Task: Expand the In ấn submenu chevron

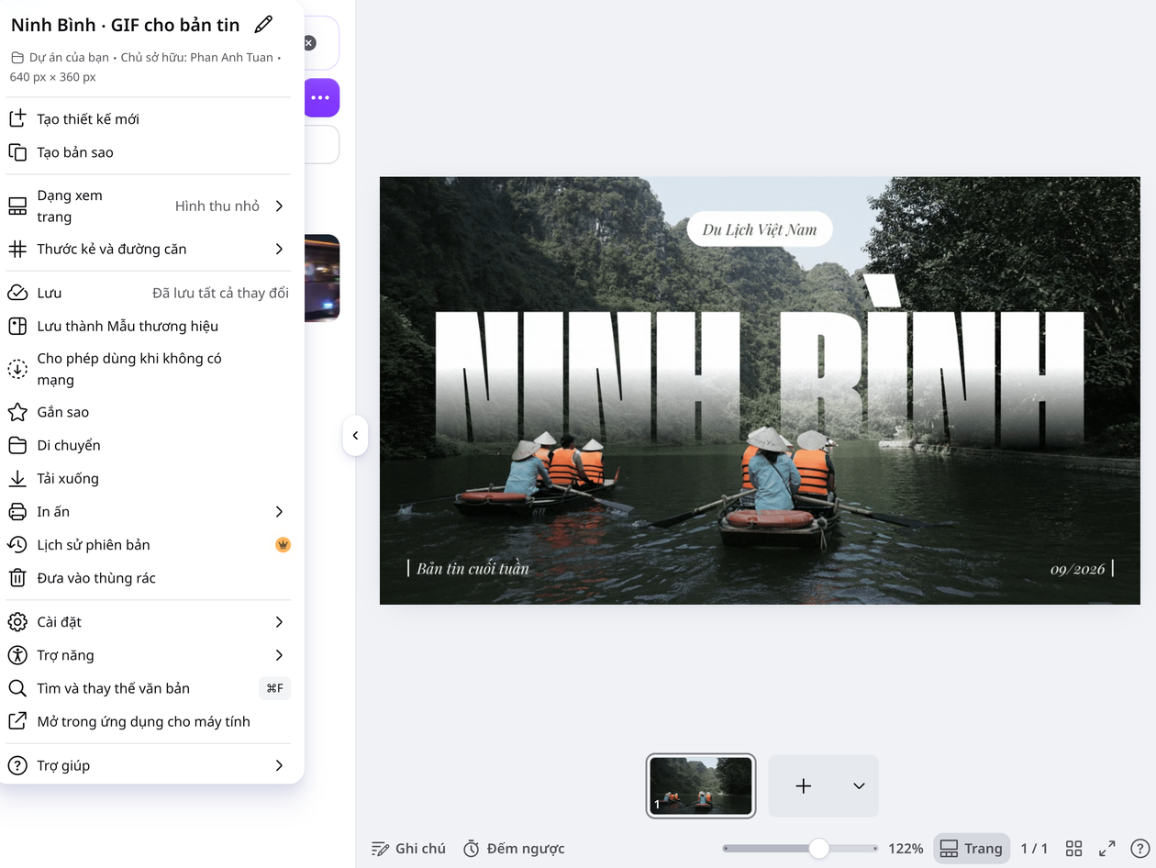Action: (280, 511)
